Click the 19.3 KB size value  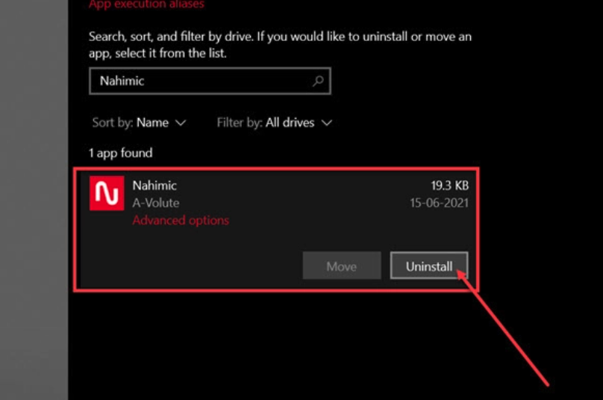449,186
